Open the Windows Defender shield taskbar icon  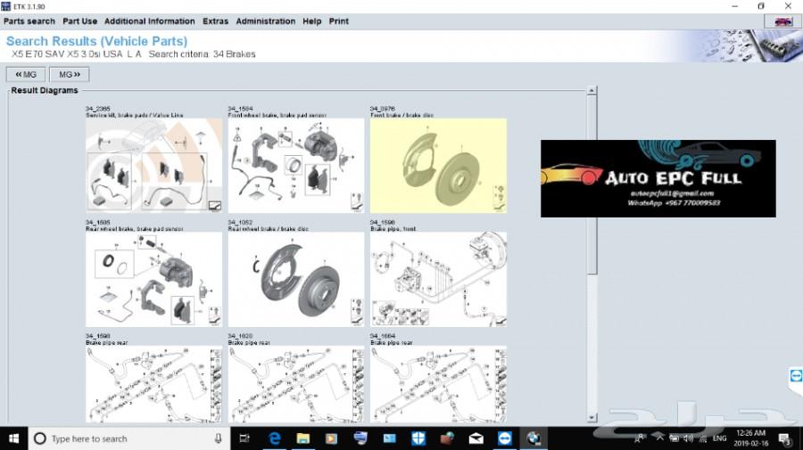coord(418,438)
